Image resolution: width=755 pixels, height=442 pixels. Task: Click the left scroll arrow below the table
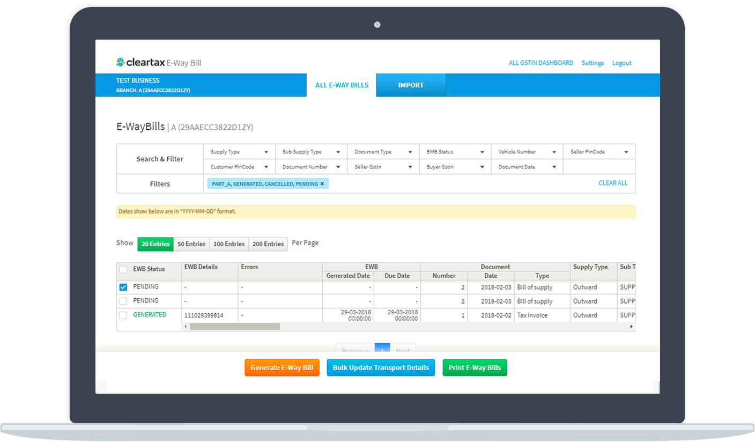[186, 326]
